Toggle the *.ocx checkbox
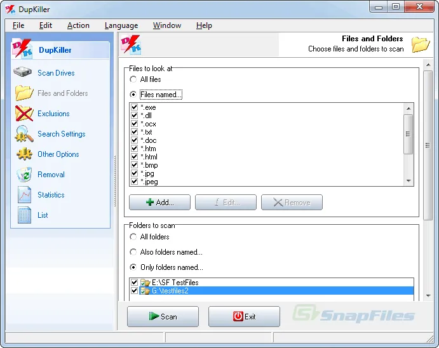The width and height of the screenshot is (439, 348). tap(135, 124)
